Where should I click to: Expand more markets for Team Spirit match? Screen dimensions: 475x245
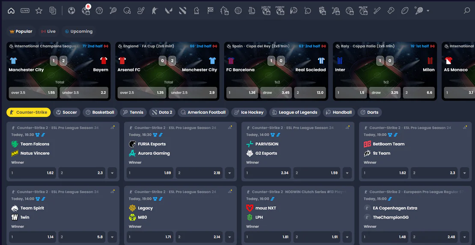[x=112, y=237]
